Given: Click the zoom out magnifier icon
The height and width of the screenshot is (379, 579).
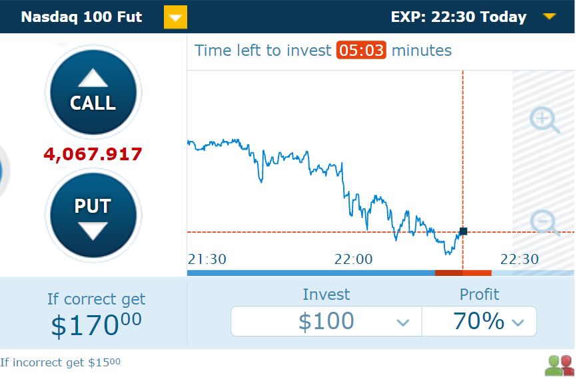Looking at the screenshot, I should [x=544, y=223].
